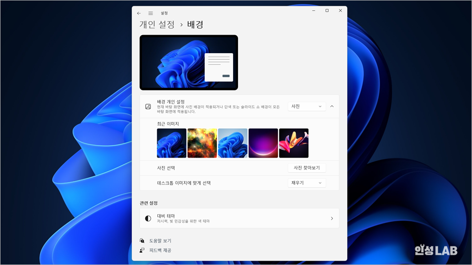The image size is (472, 265).
Task: Click the 사진 선택 label
Action: pyautogui.click(x=166, y=168)
